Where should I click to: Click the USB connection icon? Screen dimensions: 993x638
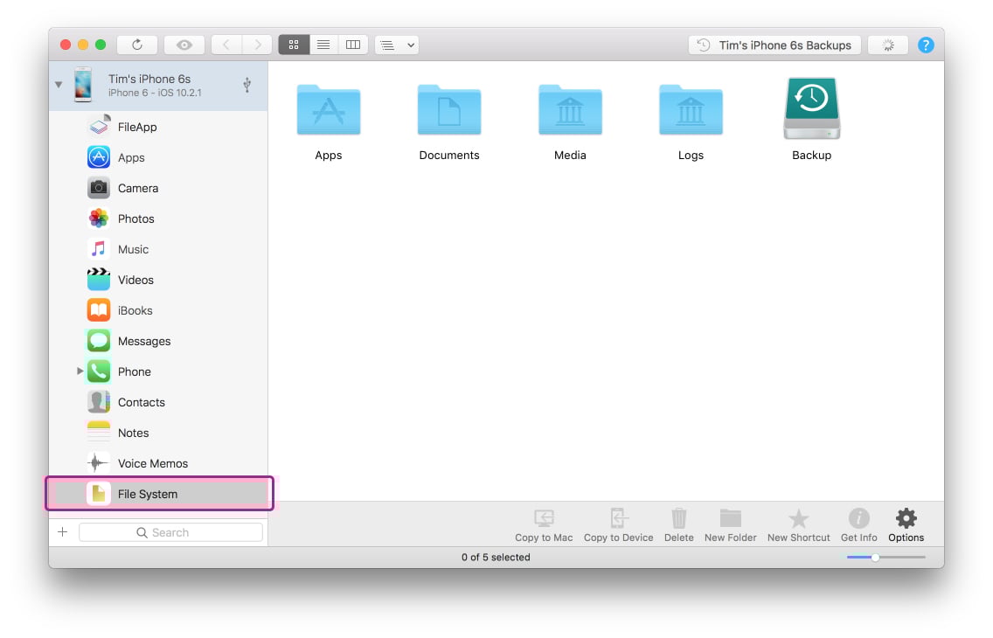(247, 85)
